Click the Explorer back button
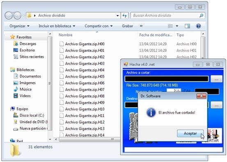The width and height of the screenshot is (227, 162). [x=9, y=15]
